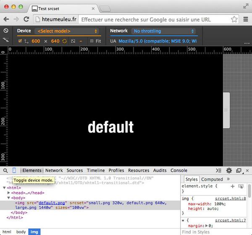The width and height of the screenshot is (252, 235).
Task: Click the viewport resize handle on right
Action: 226,110
